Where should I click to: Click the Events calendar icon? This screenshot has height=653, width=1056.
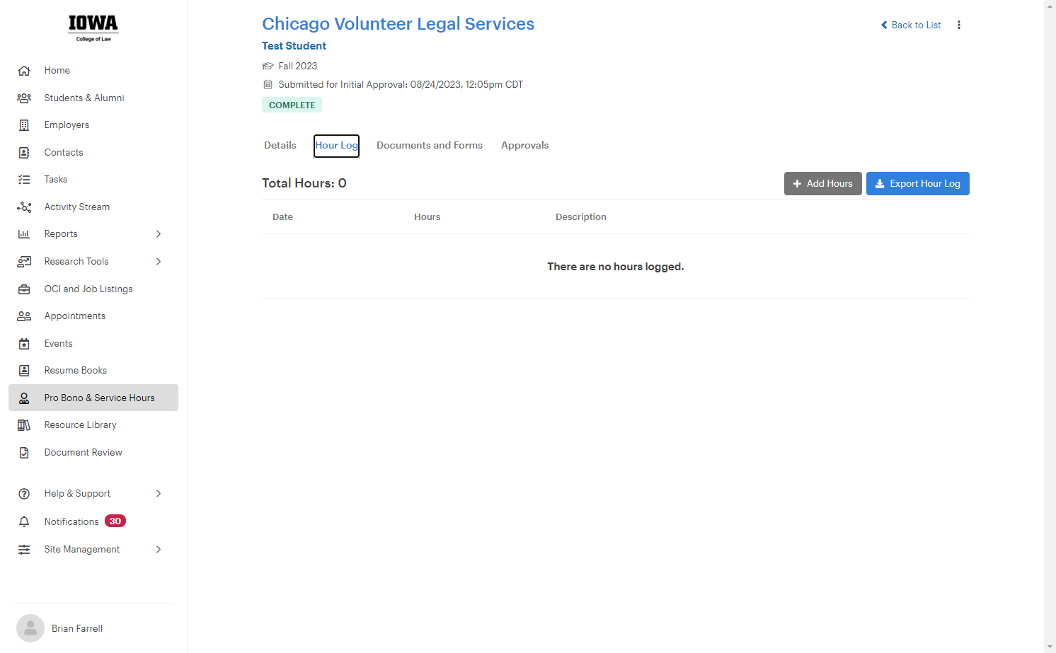[24, 344]
